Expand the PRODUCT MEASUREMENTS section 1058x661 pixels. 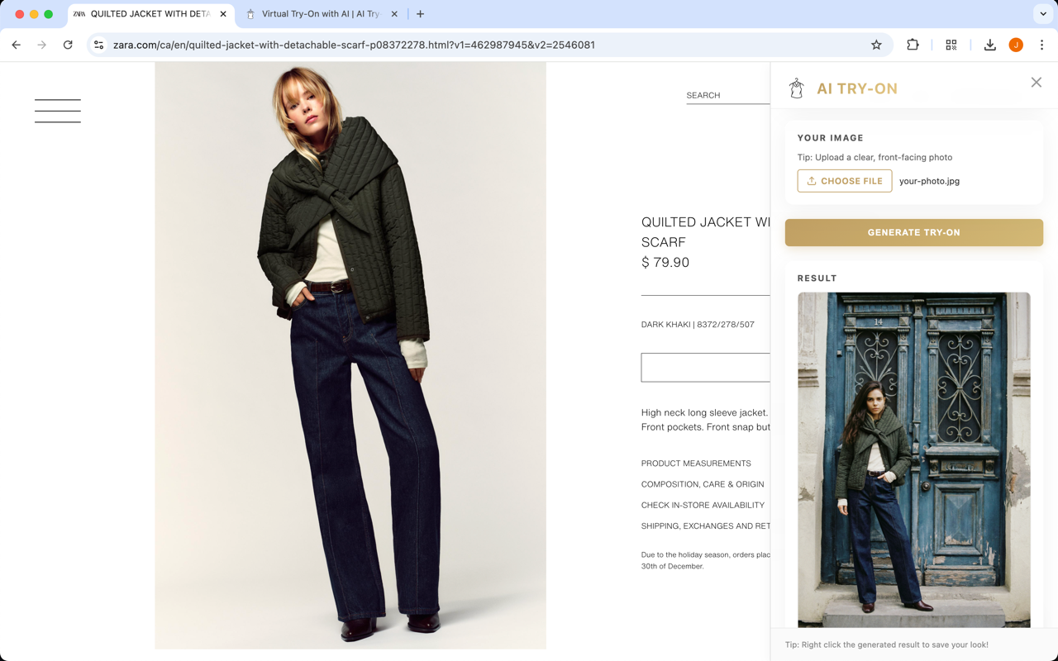696,463
